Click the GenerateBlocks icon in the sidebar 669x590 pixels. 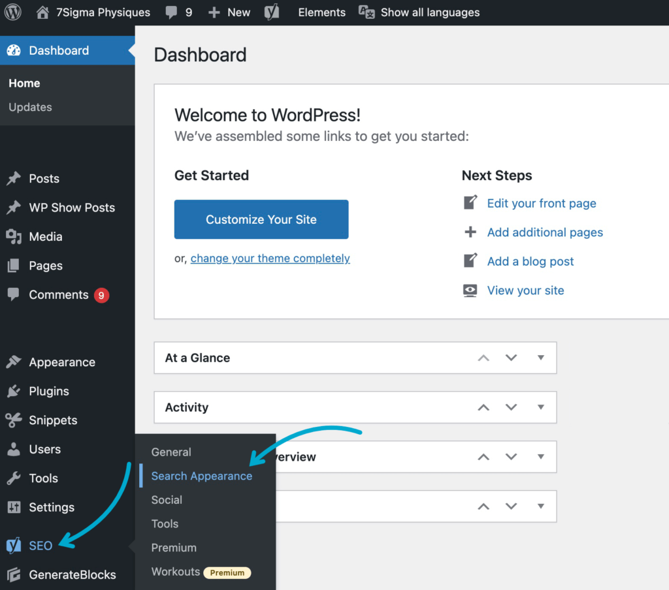14,574
